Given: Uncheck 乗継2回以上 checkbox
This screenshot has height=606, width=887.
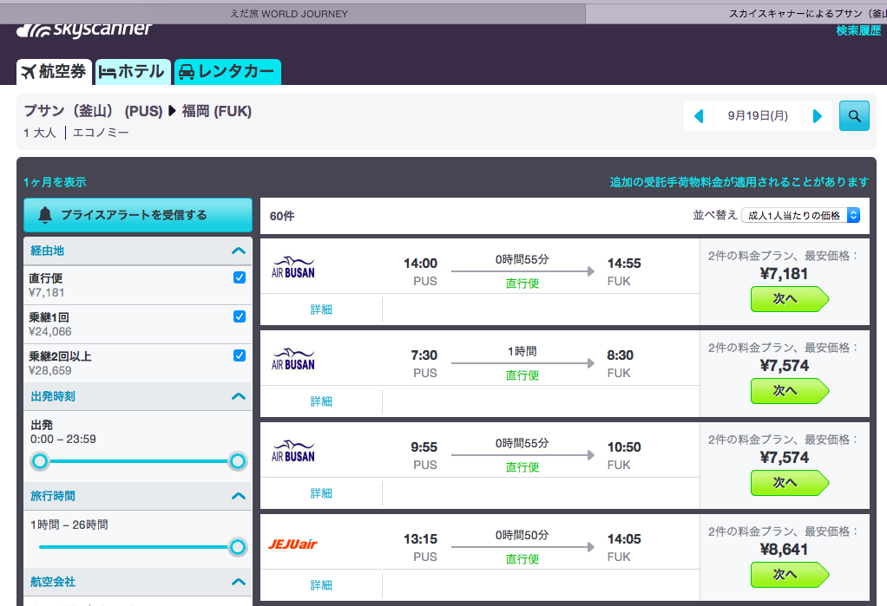Looking at the screenshot, I should pyautogui.click(x=240, y=355).
